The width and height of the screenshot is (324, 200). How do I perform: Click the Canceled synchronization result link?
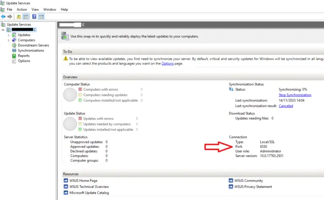(286, 106)
